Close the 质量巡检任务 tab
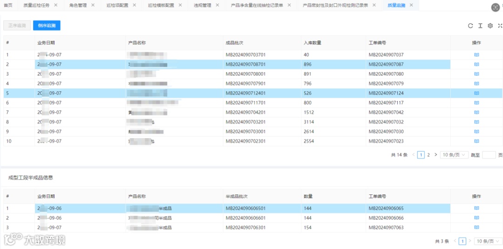503x249 pixels. point(56,5)
